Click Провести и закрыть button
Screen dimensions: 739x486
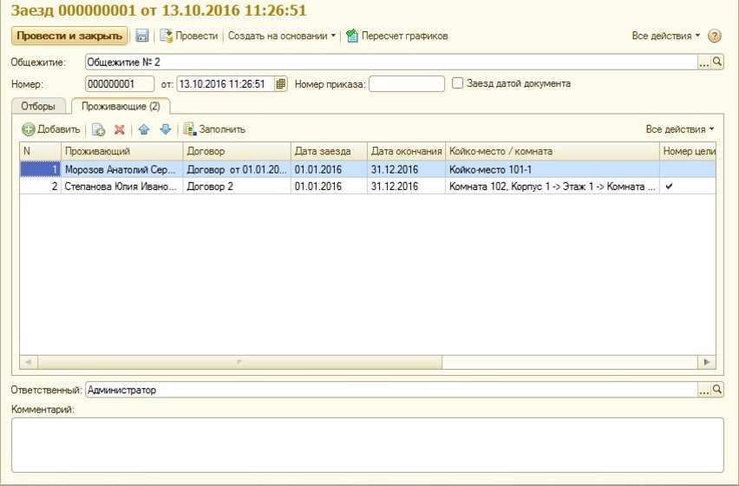[x=69, y=36]
